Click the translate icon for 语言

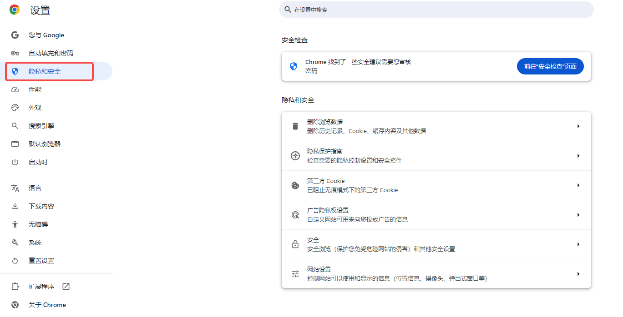click(x=15, y=188)
